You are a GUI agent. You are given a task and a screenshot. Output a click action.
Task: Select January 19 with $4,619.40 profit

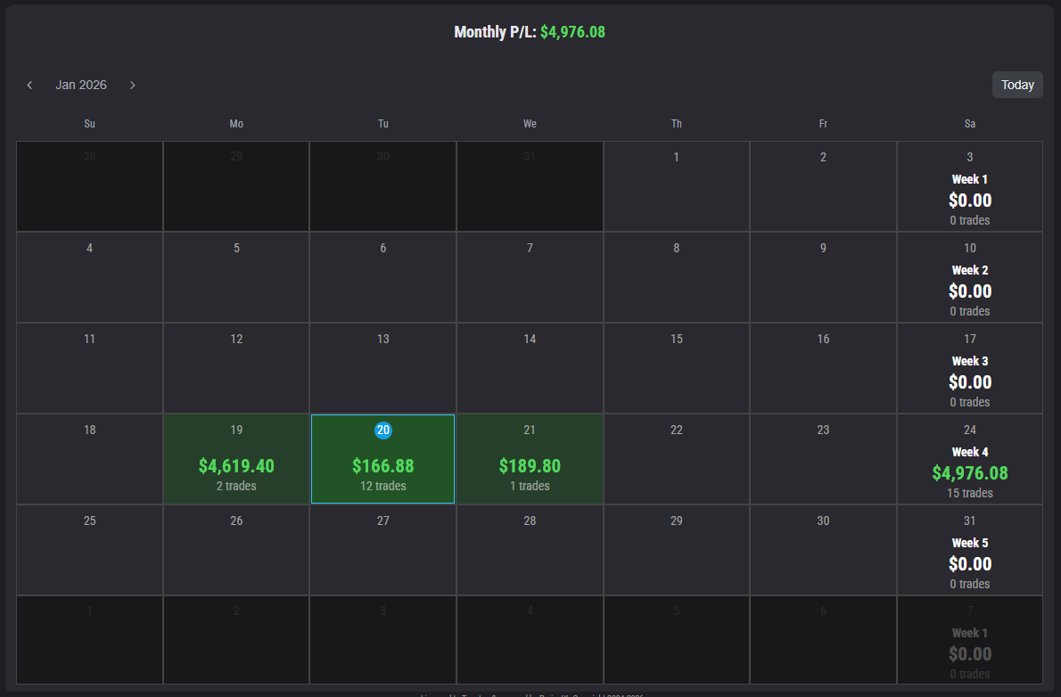coord(236,459)
